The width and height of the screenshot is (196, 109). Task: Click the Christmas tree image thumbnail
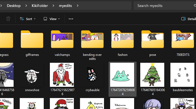pyautogui.click(x=153, y=75)
